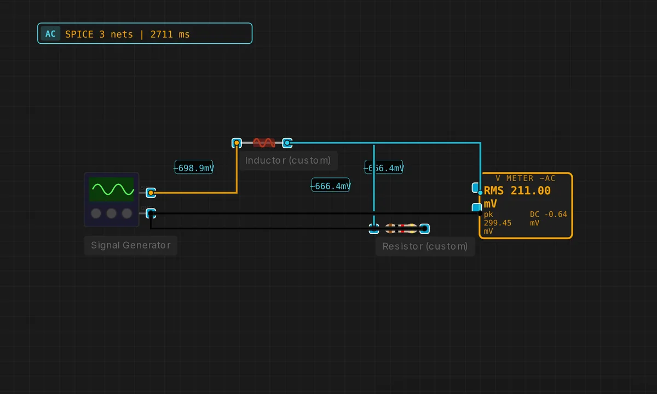Select the voltmeter's upper input terminal

[476, 188]
